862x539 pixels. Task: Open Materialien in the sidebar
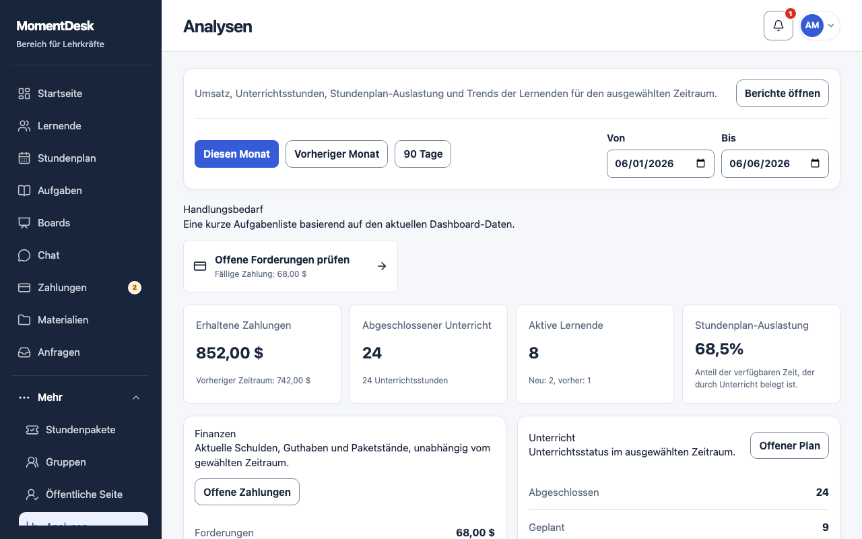point(81,320)
